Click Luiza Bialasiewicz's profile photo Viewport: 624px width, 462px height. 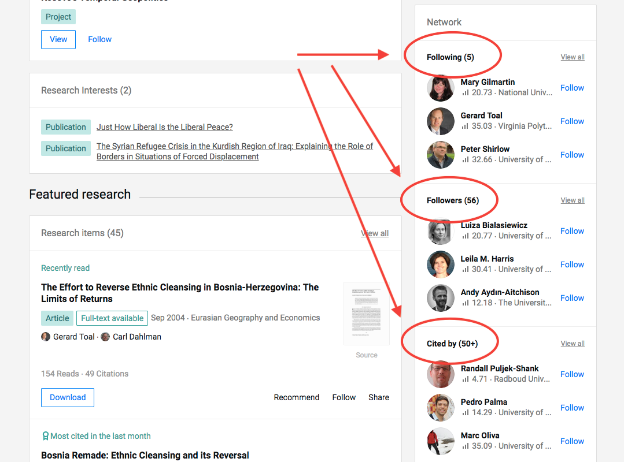[x=441, y=231]
